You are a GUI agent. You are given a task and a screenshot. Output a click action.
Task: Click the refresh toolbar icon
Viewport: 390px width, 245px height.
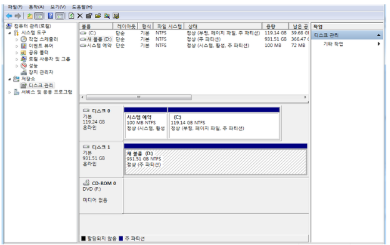pyautogui.click(x=71, y=16)
